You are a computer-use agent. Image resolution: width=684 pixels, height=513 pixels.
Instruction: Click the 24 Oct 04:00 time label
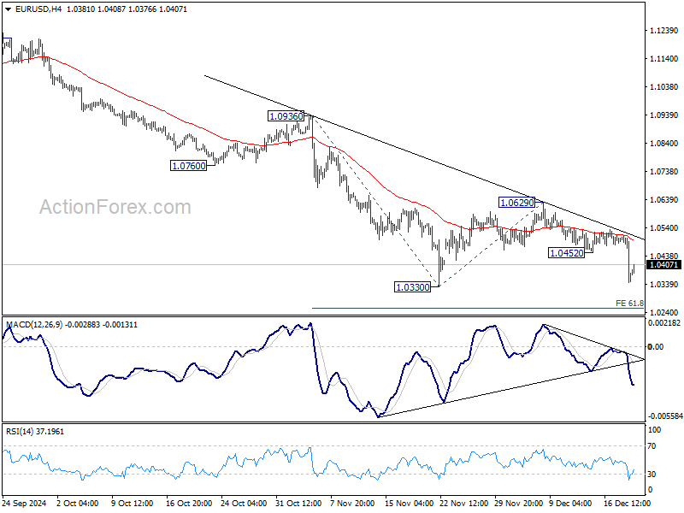[244, 503]
